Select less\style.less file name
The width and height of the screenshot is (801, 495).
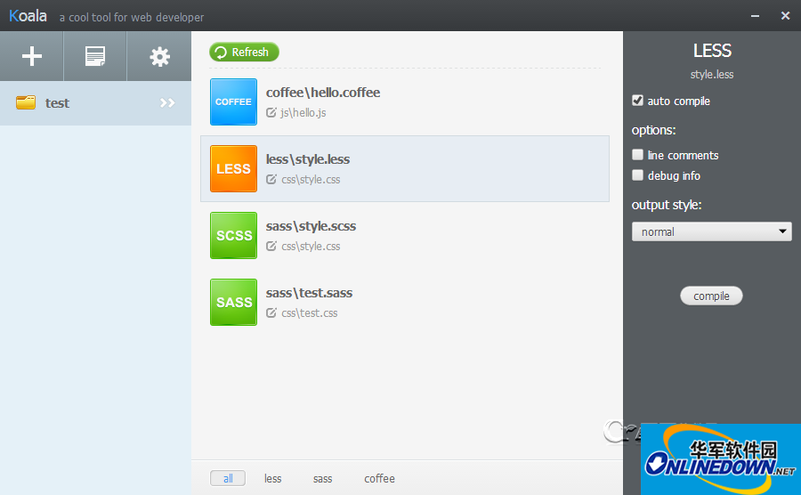(x=308, y=159)
